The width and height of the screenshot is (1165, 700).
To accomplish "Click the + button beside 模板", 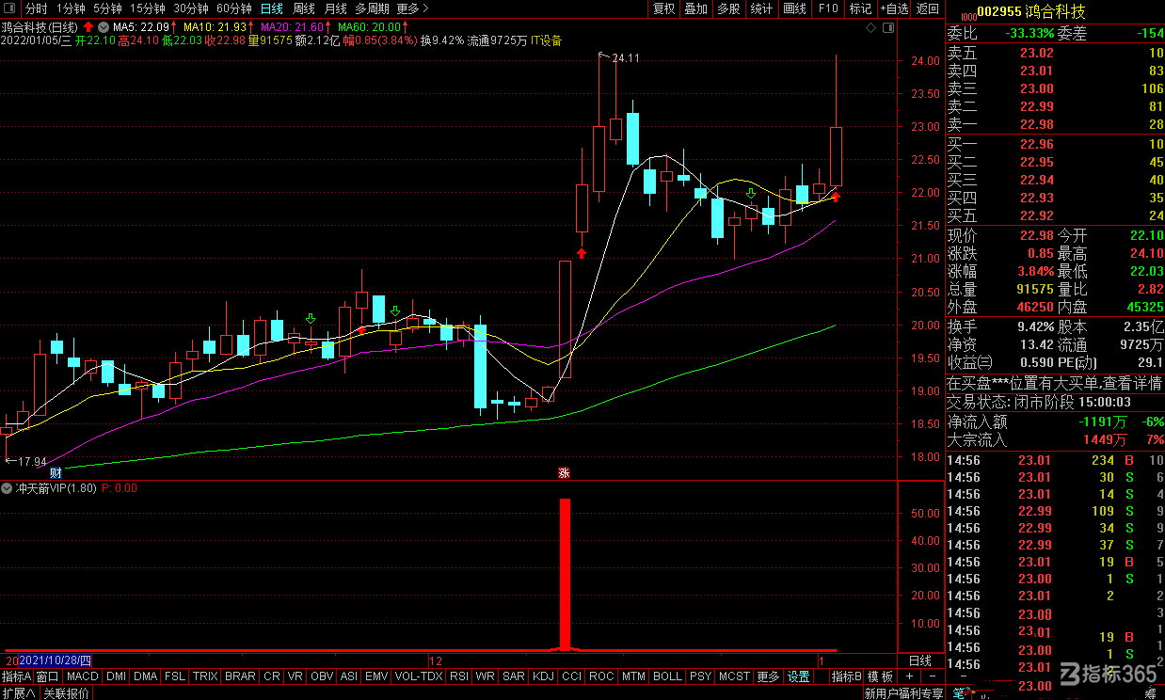I will [909, 676].
